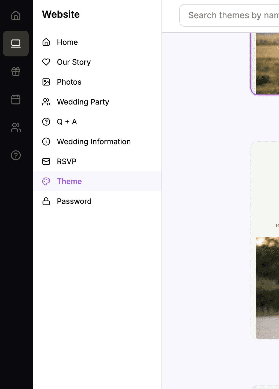Click the info icon by Wedding Information
The height and width of the screenshot is (389, 279).
pyautogui.click(x=46, y=142)
